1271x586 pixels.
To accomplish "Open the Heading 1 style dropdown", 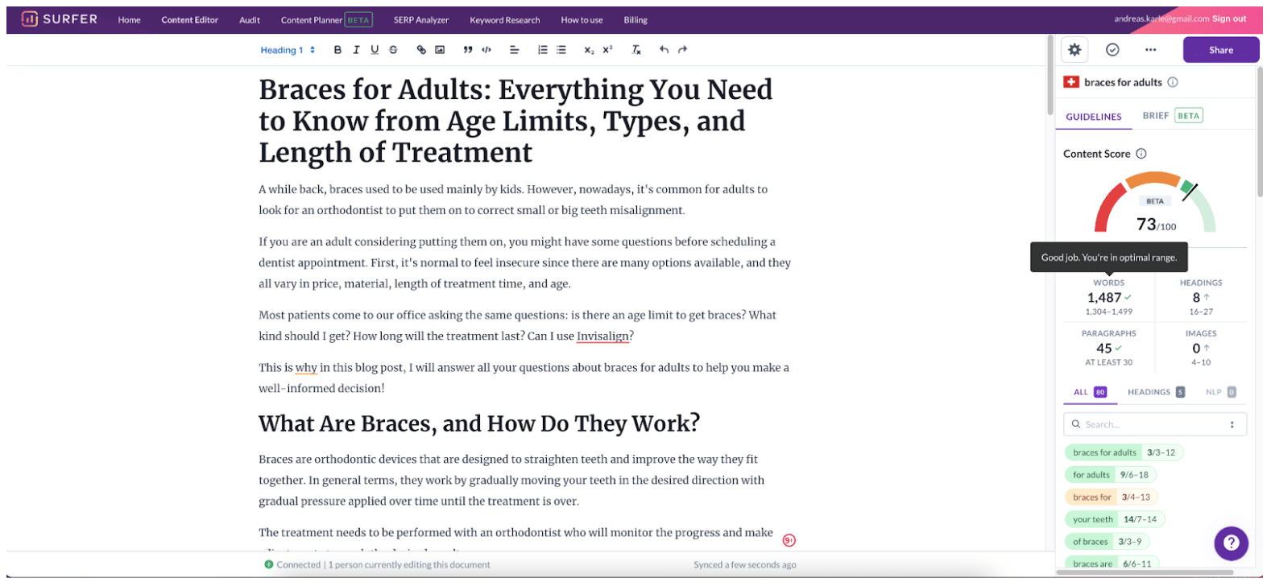I will coord(288,50).
